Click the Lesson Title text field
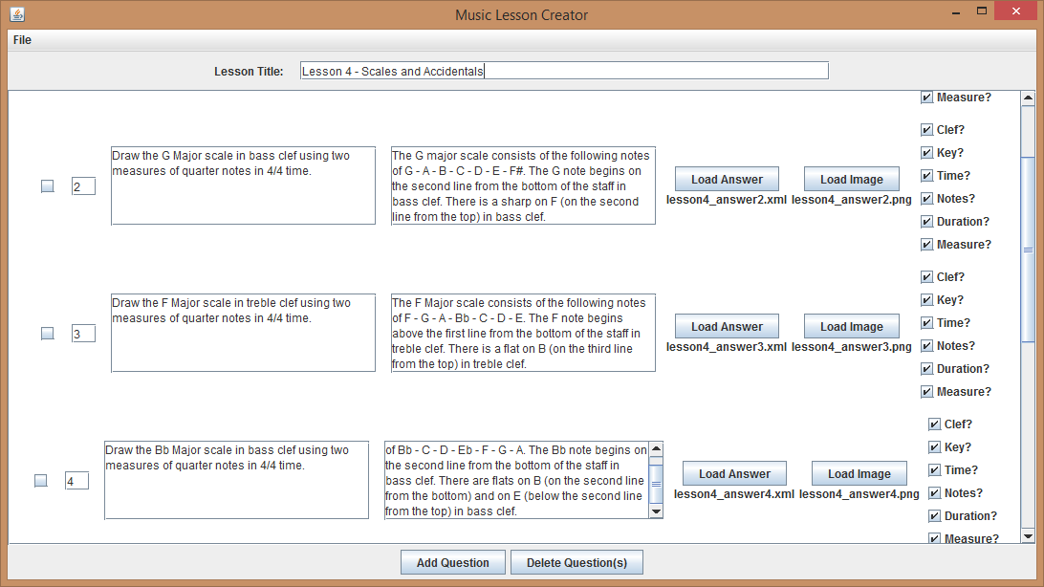The height and width of the screenshot is (587, 1044). pos(563,71)
